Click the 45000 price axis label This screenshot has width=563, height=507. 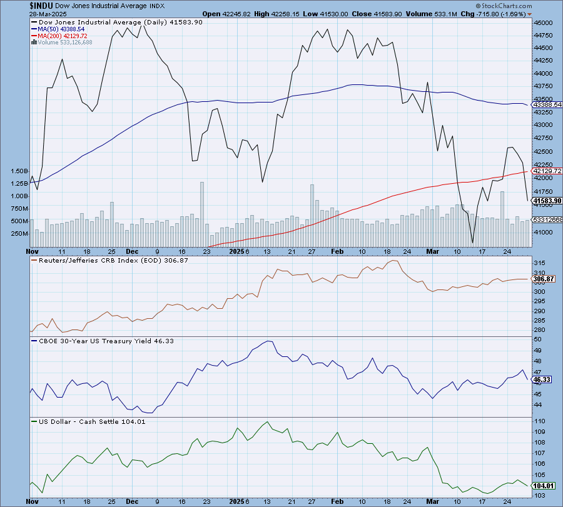coord(544,23)
